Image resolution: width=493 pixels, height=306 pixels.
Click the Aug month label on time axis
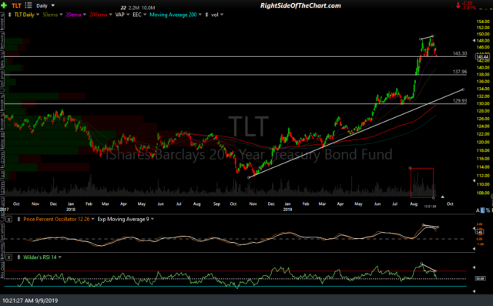pyautogui.click(x=414, y=204)
